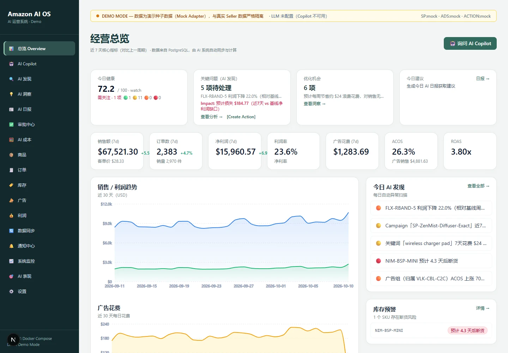Click the AI 洞察 lightbulb icon
508x353 pixels.
pyautogui.click(x=11, y=94)
